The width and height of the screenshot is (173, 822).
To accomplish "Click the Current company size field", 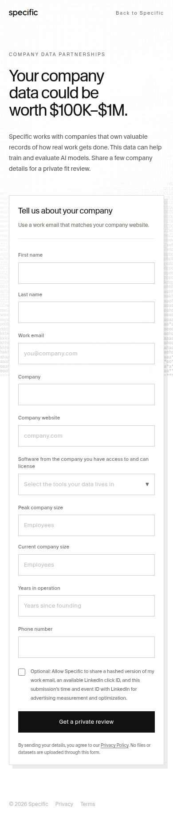I will (x=86, y=565).
